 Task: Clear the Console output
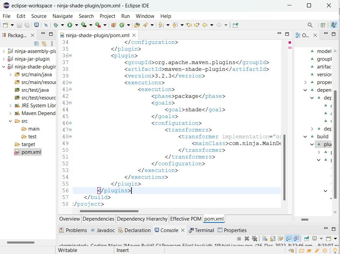[265, 238]
